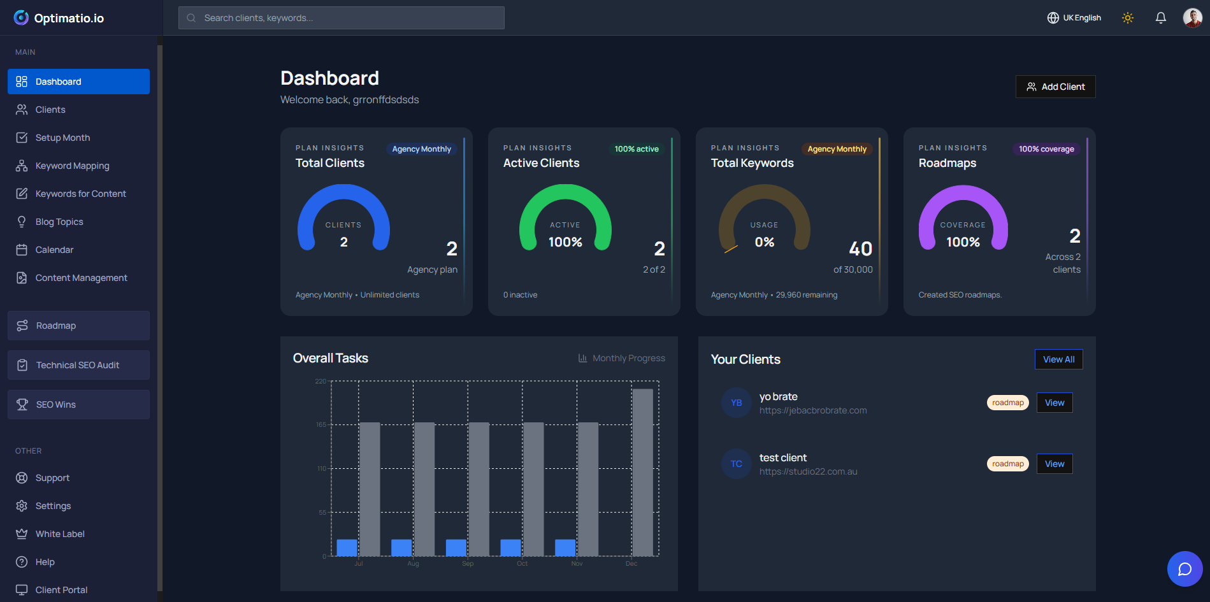This screenshot has width=1210, height=602.
Task: Toggle the roadmap tag for test client
Action: pos(1007,463)
